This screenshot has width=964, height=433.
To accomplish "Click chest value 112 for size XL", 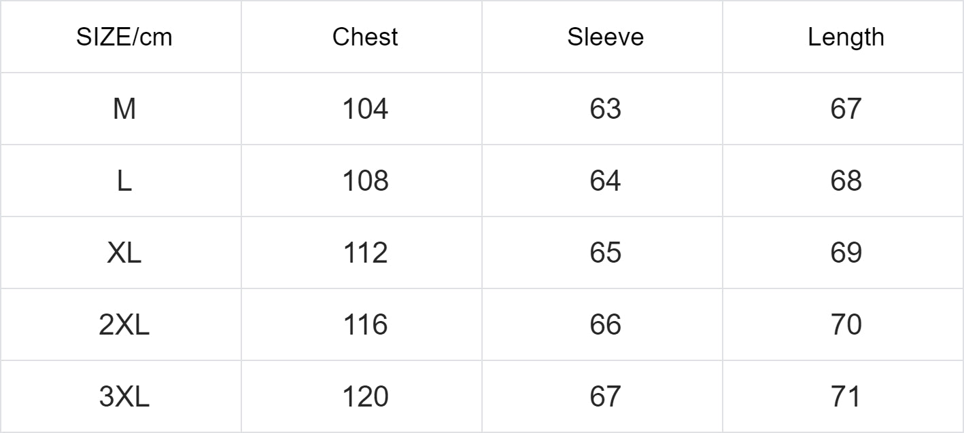I will pos(365,252).
